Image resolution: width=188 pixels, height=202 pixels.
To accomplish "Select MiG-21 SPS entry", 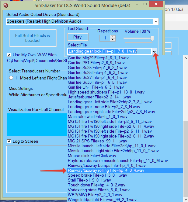I will [125, 141].
